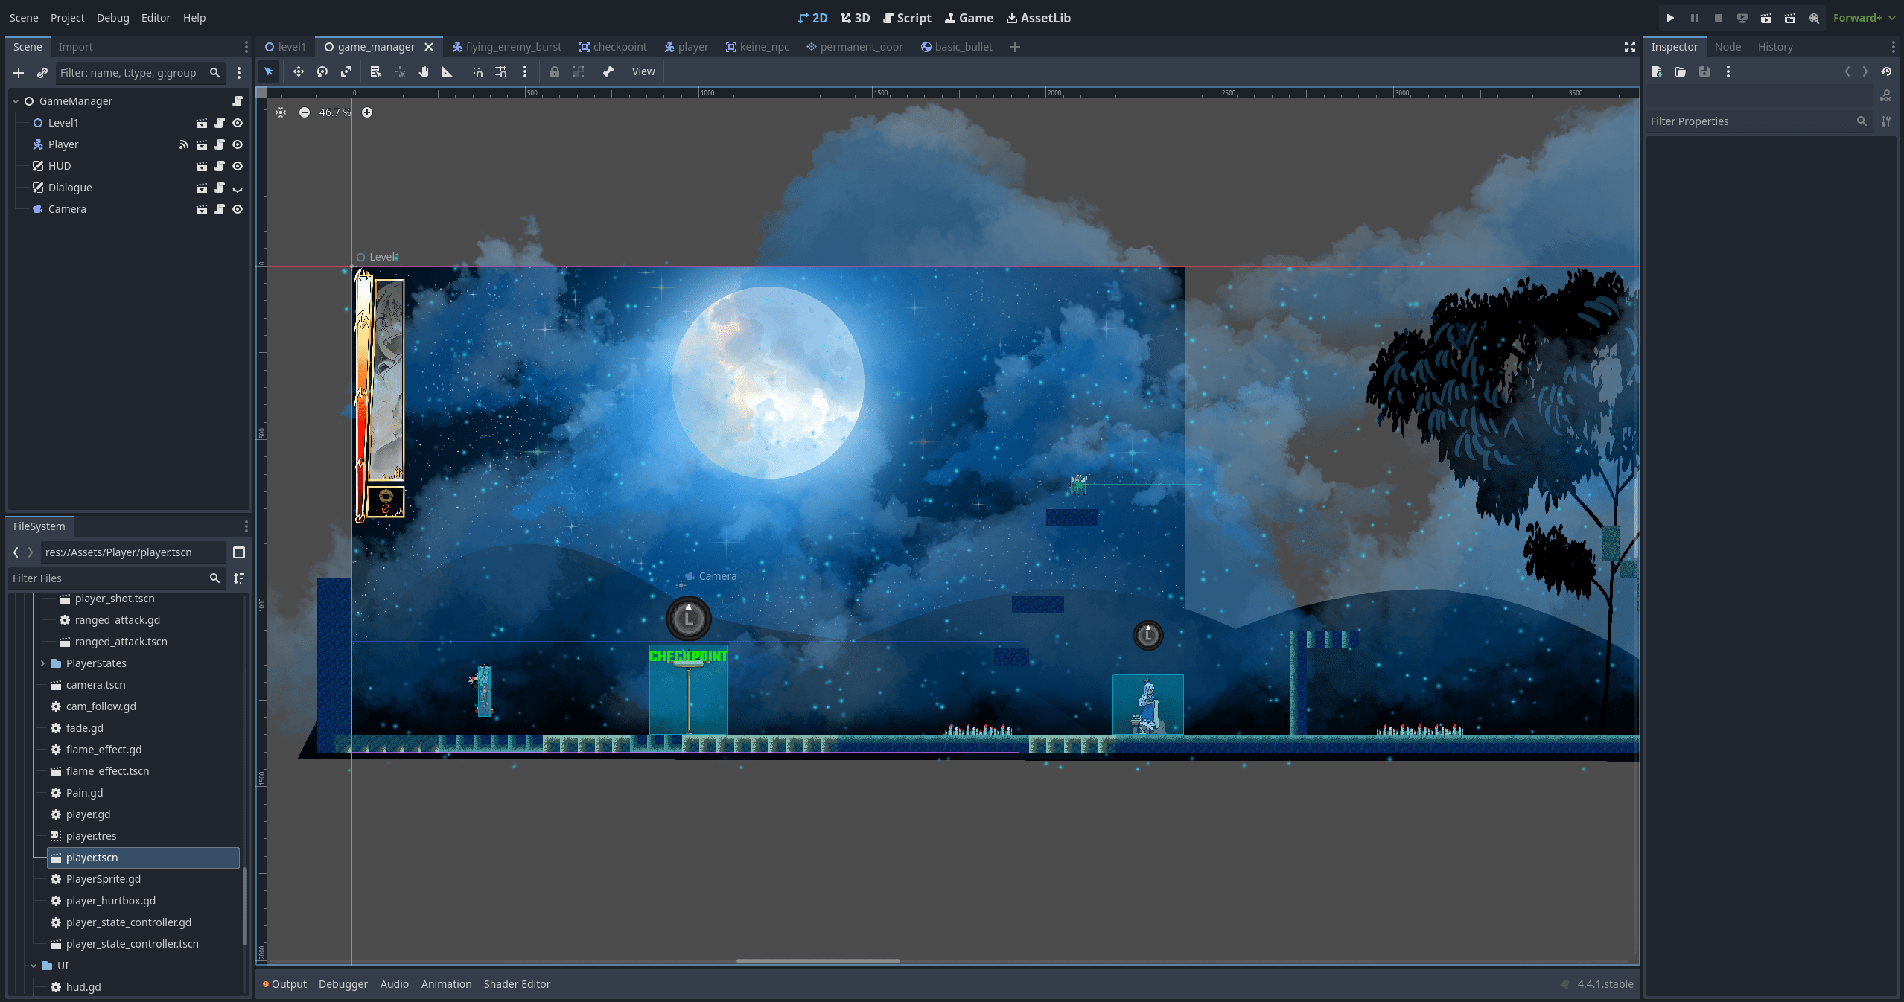The width and height of the screenshot is (1904, 1002).
Task: Select the Ruler Mode tool
Action: point(448,71)
